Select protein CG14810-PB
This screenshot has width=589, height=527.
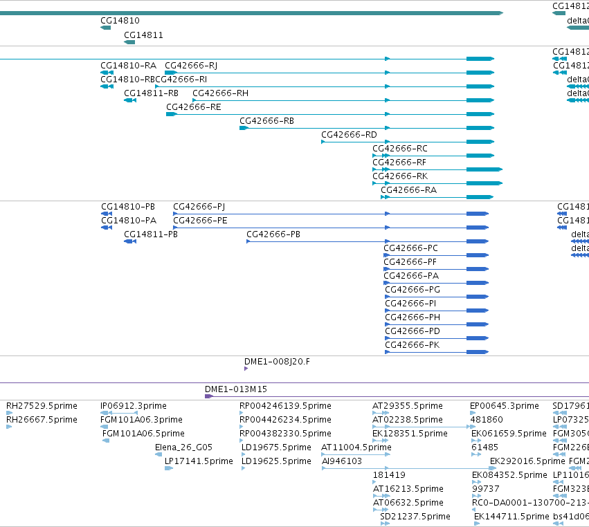point(128,207)
